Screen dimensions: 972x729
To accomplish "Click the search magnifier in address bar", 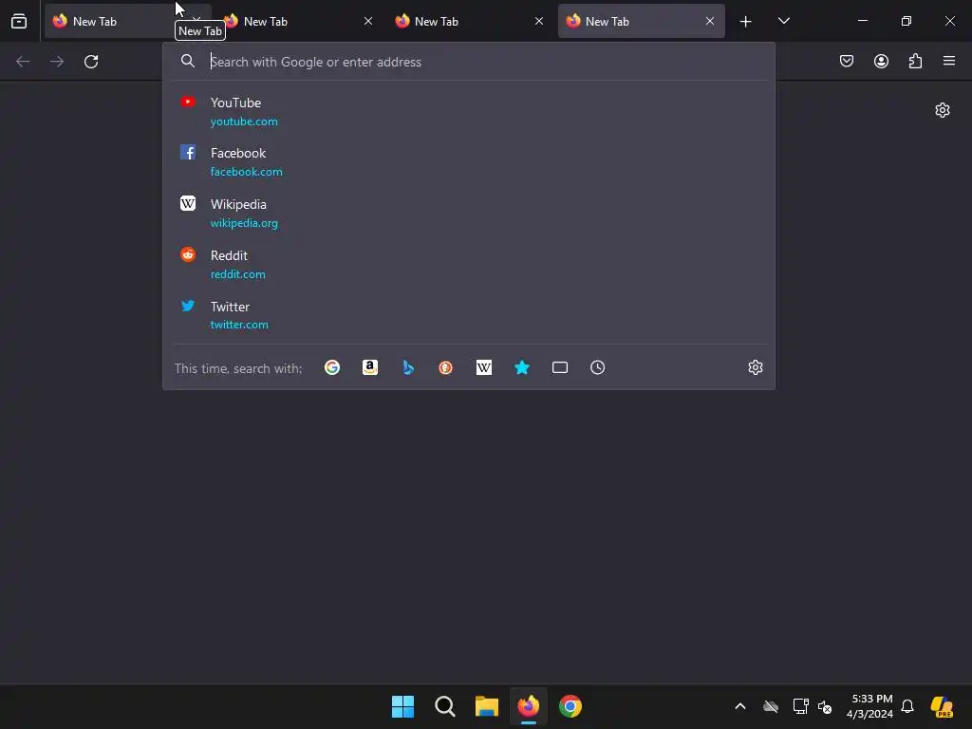I will click(187, 61).
